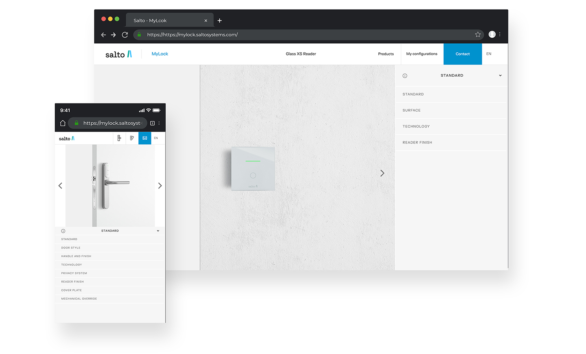Click the info icon beside STANDARD in the desktop panel
The width and height of the screenshot is (586, 354).
(x=405, y=76)
